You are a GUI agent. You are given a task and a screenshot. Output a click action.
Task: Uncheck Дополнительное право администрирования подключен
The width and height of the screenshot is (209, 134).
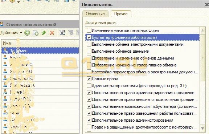click(x=89, y=93)
